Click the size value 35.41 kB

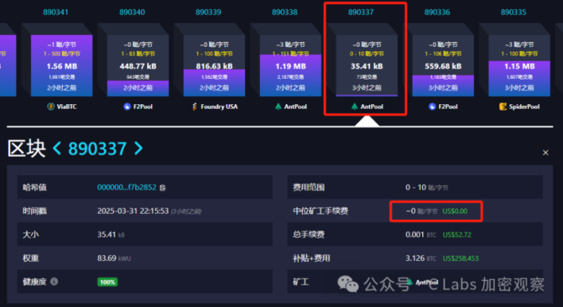pyautogui.click(x=111, y=235)
